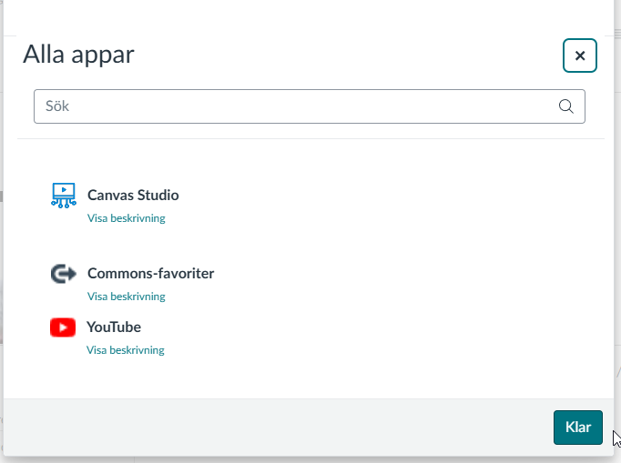Click the Commons-favoriter arrow icon
Image resolution: width=621 pixels, height=463 pixels.
point(64,274)
